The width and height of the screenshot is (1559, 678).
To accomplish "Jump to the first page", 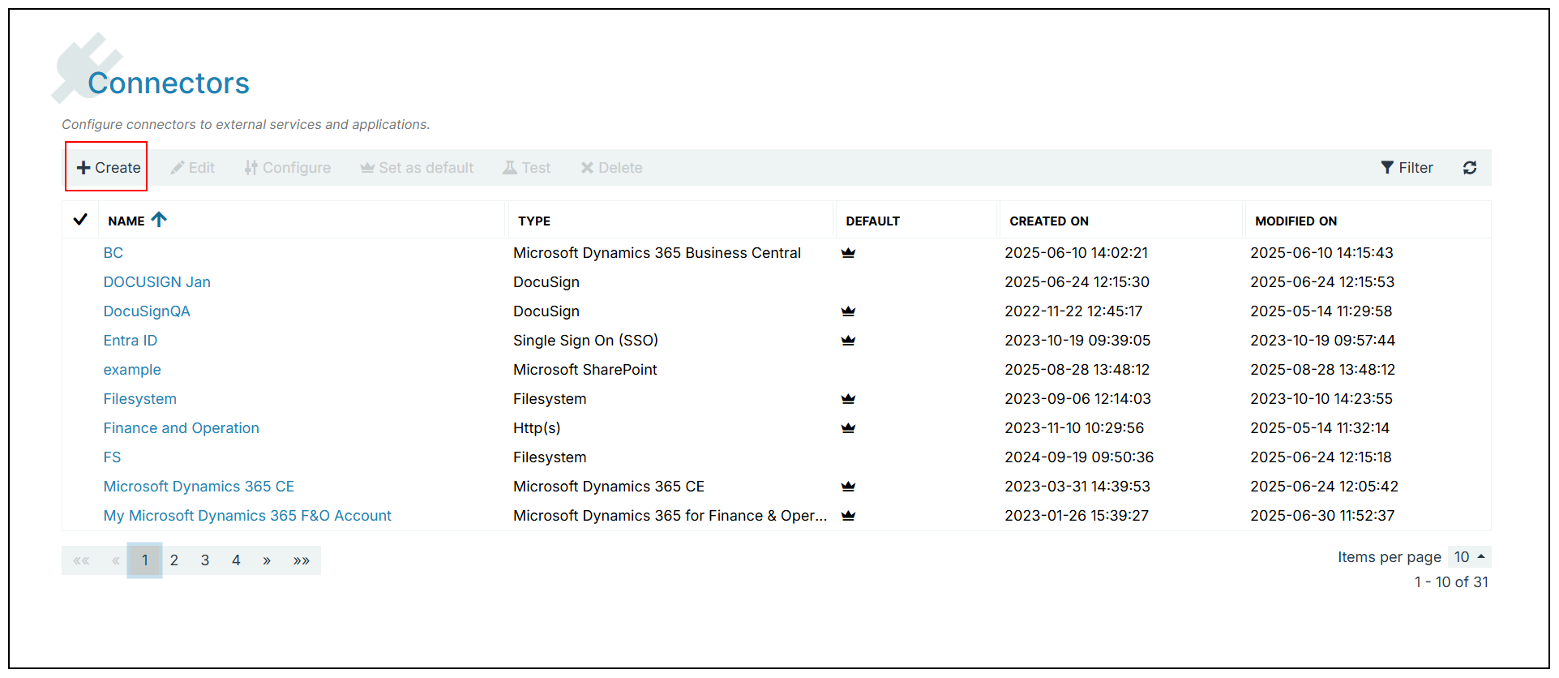I will point(81,560).
